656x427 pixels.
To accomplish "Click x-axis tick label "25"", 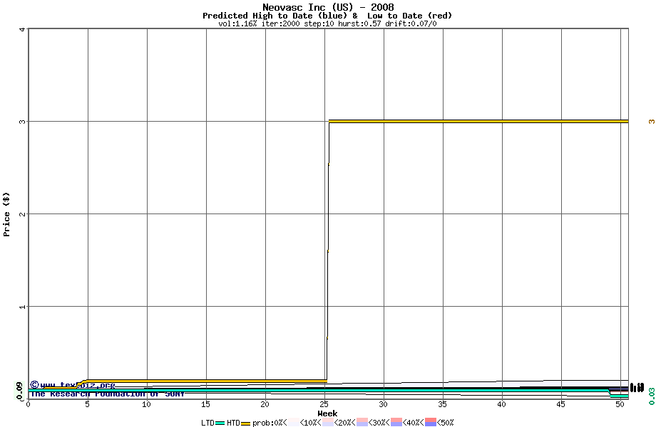I will click(x=324, y=404).
